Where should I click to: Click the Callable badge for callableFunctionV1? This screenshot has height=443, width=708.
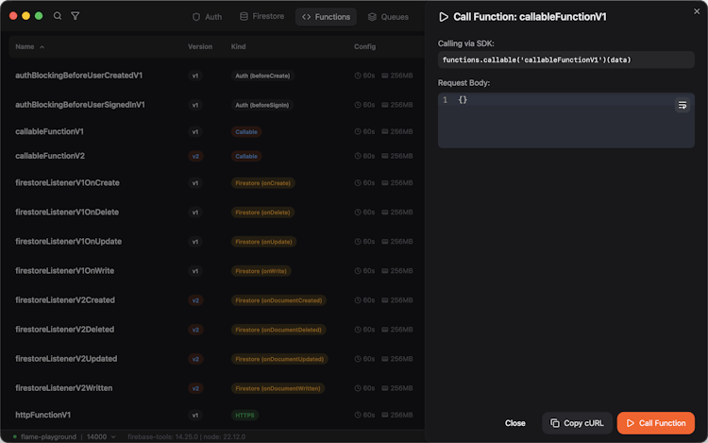click(x=246, y=132)
